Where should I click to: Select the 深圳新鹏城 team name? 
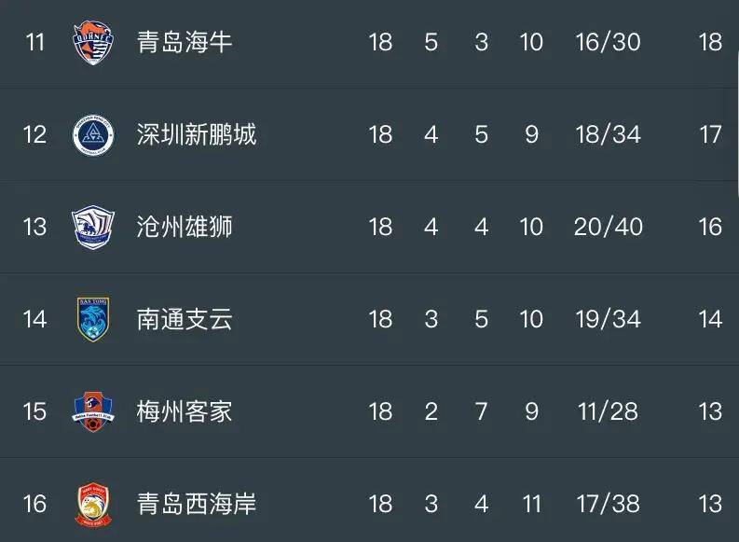point(197,135)
